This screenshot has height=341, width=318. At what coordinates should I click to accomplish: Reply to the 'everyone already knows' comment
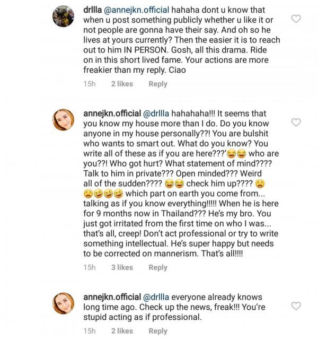pos(158,331)
